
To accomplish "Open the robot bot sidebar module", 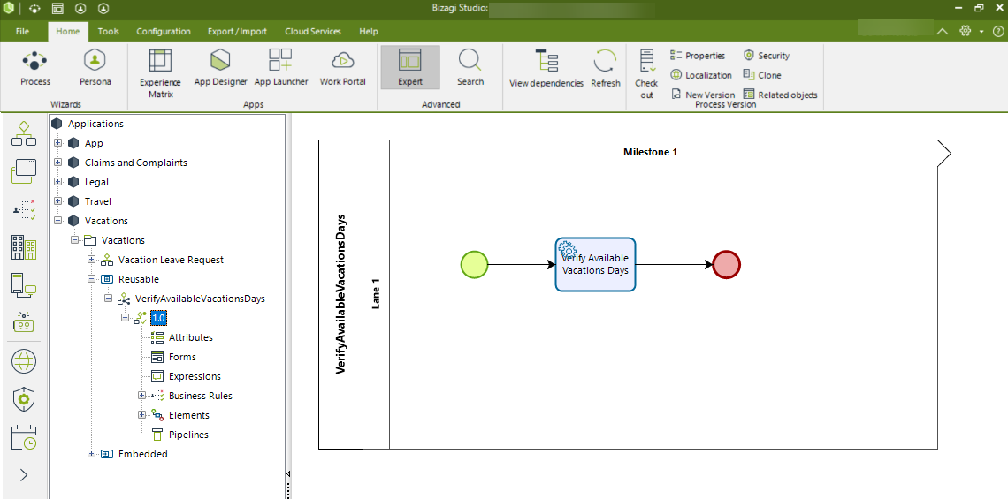I will click(x=24, y=322).
